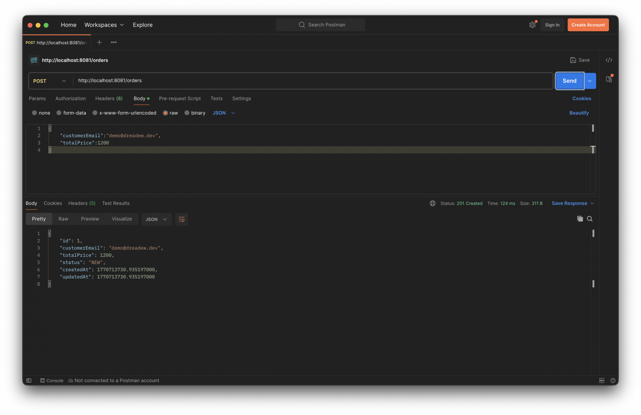
Task: Search the response with magnifier icon
Action: [x=590, y=219]
